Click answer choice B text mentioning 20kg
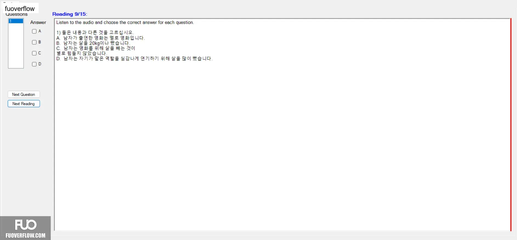 click(x=93, y=43)
